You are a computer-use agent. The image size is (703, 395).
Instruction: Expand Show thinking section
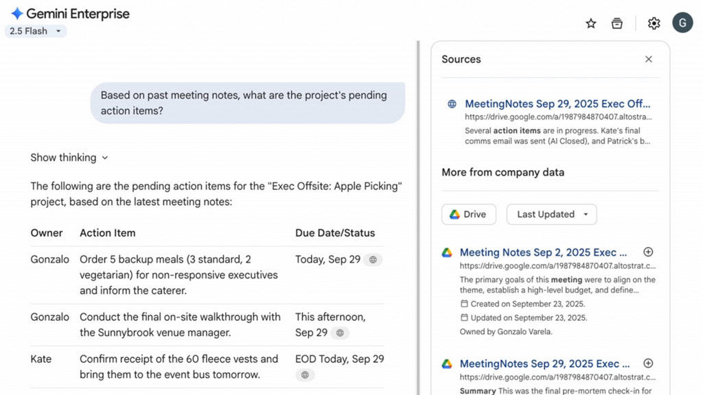[x=69, y=158]
